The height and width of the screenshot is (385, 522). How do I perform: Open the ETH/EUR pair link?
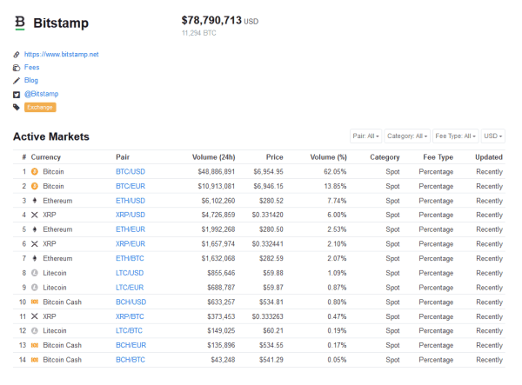pyautogui.click(x=130, y=229)
